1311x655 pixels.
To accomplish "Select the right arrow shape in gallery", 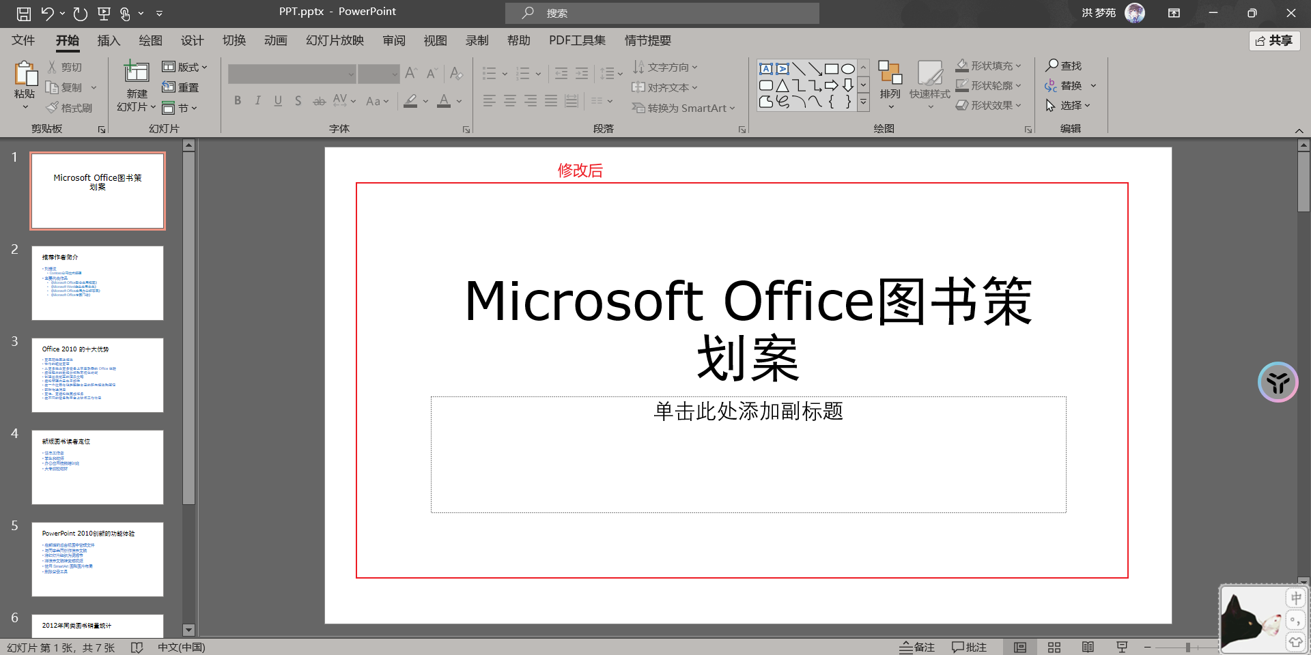I will pos(831,85).
